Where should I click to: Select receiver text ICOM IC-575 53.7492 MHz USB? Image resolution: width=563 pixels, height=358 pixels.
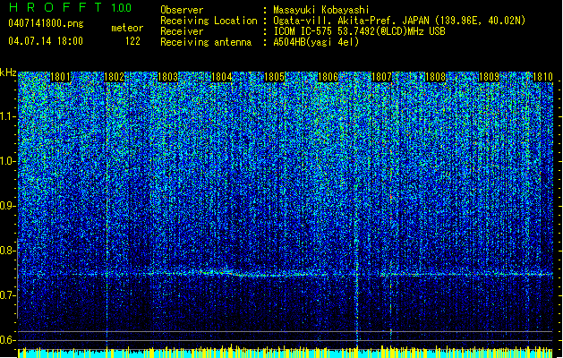360,31
